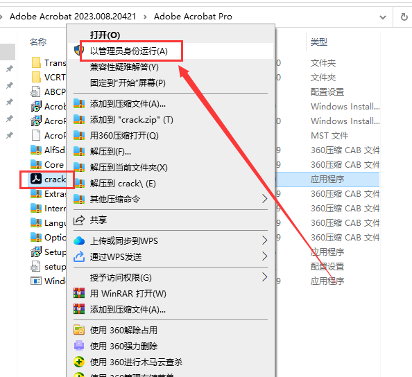Click the 360 unlock occupation icon
The width and height of the screenshot is (412, 377).
[x=79, y=330]
